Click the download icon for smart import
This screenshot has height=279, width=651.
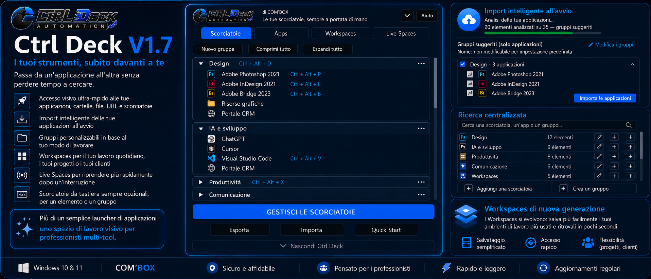click(22, 119)
